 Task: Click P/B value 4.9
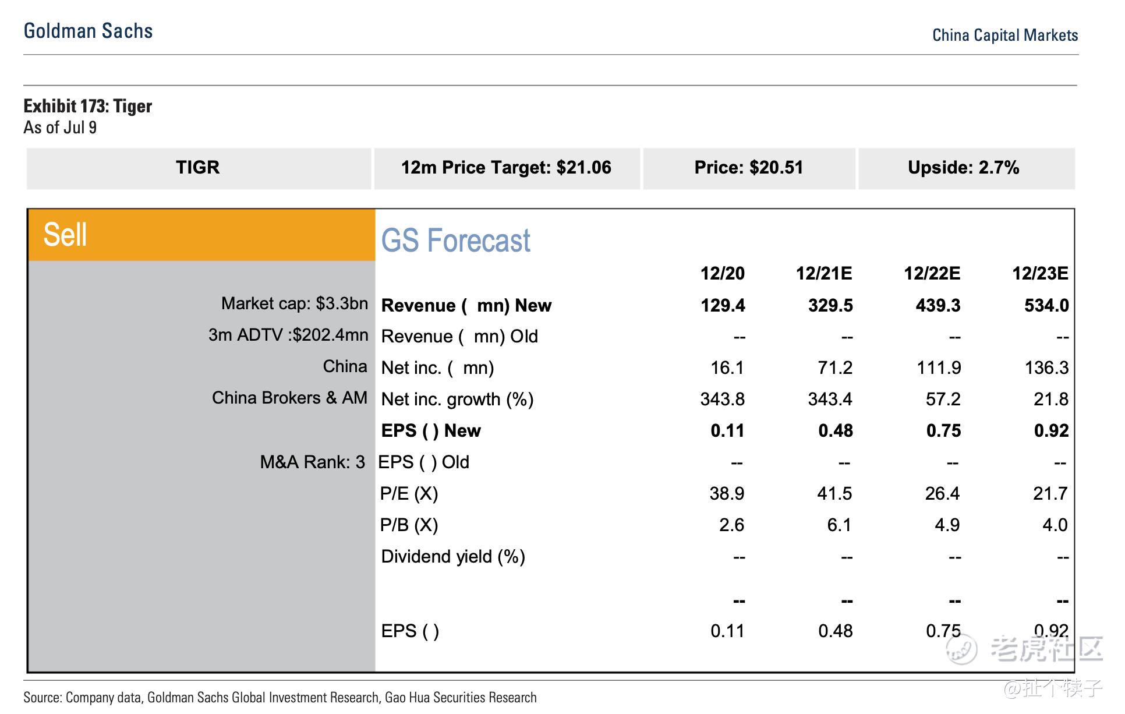(947, 525)
